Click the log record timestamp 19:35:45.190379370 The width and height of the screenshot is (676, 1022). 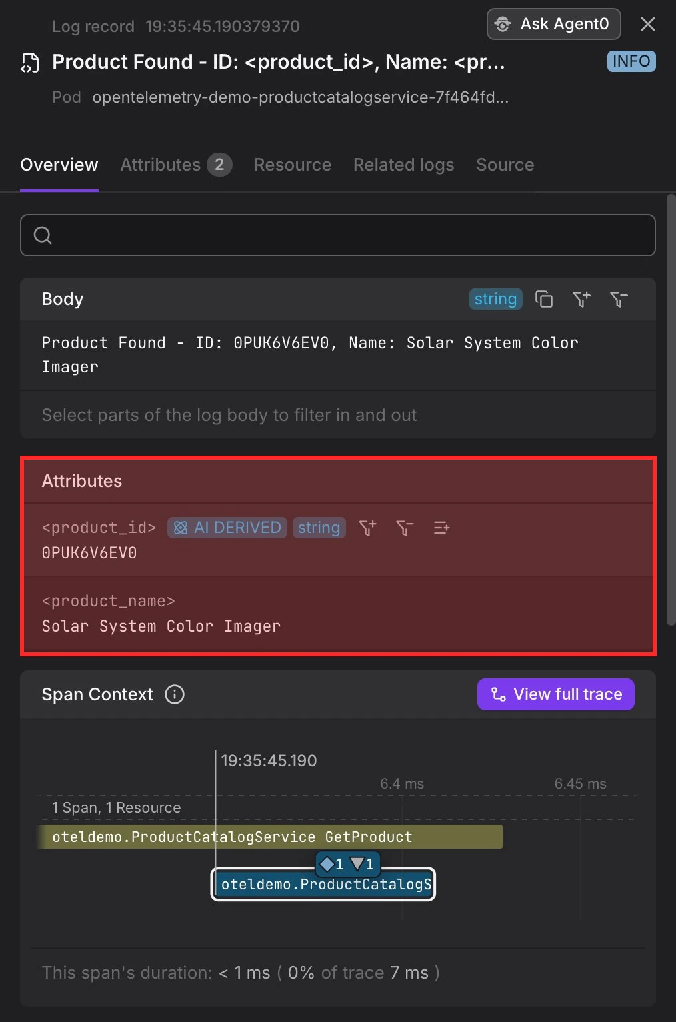click(x=223, y=27)
